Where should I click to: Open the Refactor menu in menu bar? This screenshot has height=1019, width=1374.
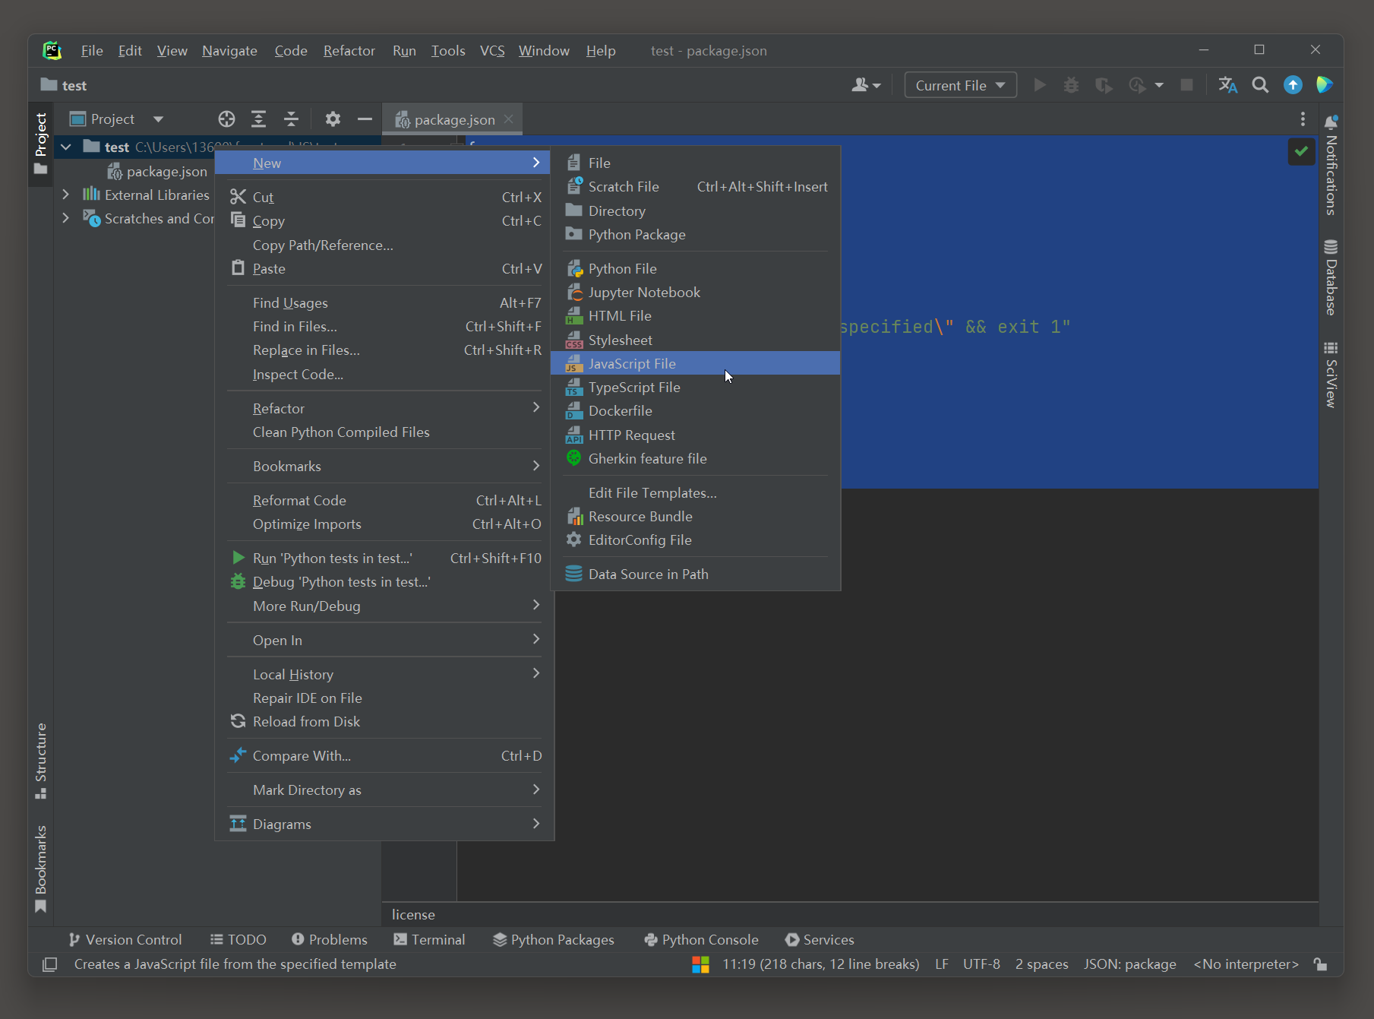pyautogui.click(x=349, y=51)
